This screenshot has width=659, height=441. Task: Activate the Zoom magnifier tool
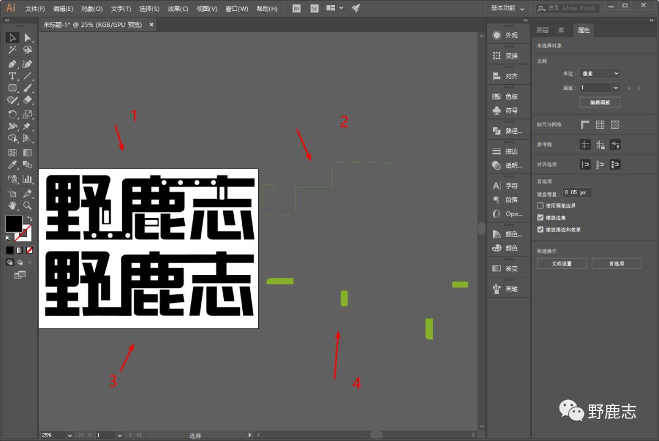(27, 205)
